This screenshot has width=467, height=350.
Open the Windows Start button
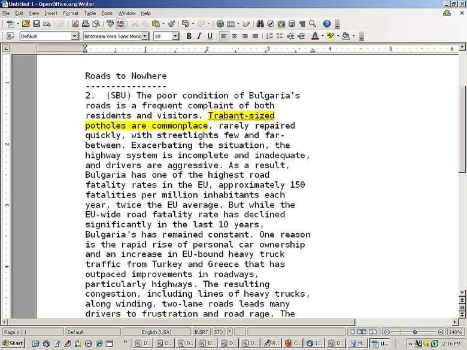click(x=13, y=343)
